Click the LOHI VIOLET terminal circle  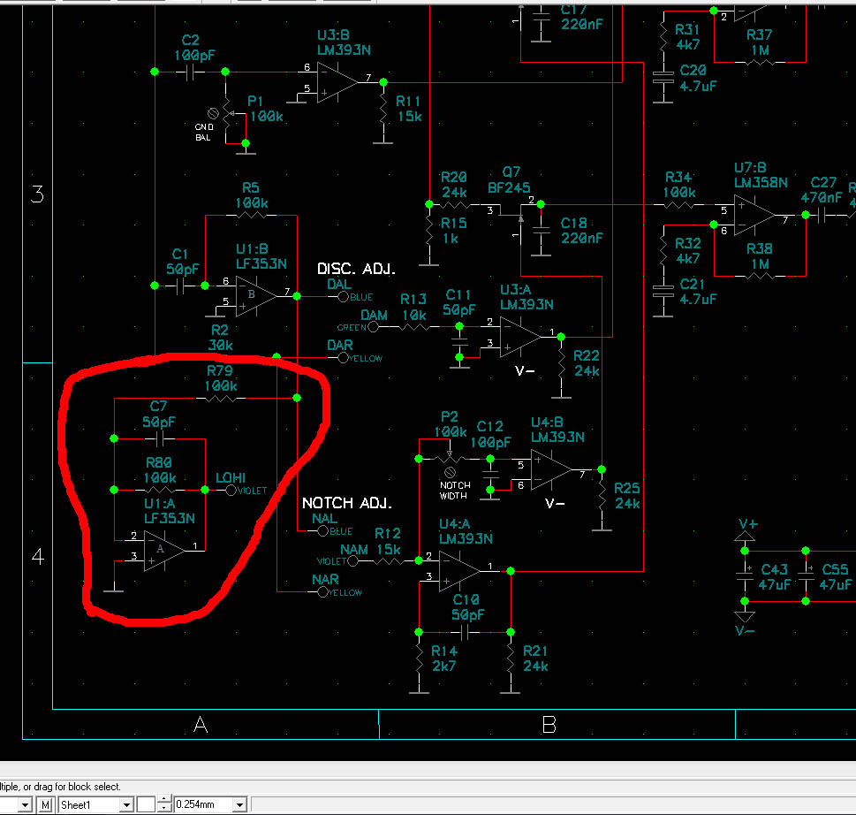pyautogui.click(x=231, y=490)
